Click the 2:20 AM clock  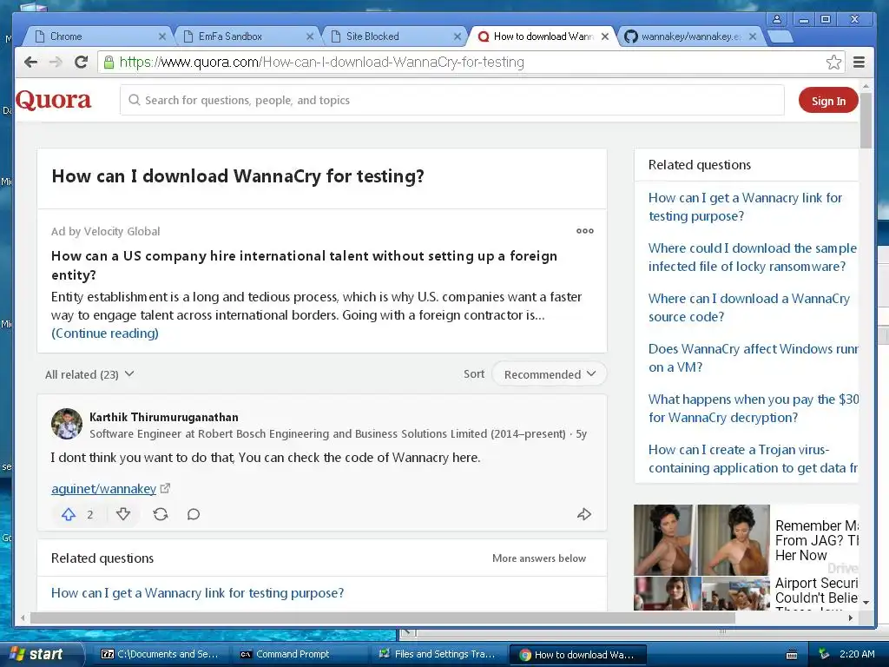click(x=857, y=654)
